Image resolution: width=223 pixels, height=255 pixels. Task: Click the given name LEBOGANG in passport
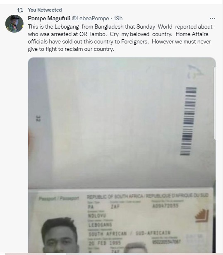point(100,225)
